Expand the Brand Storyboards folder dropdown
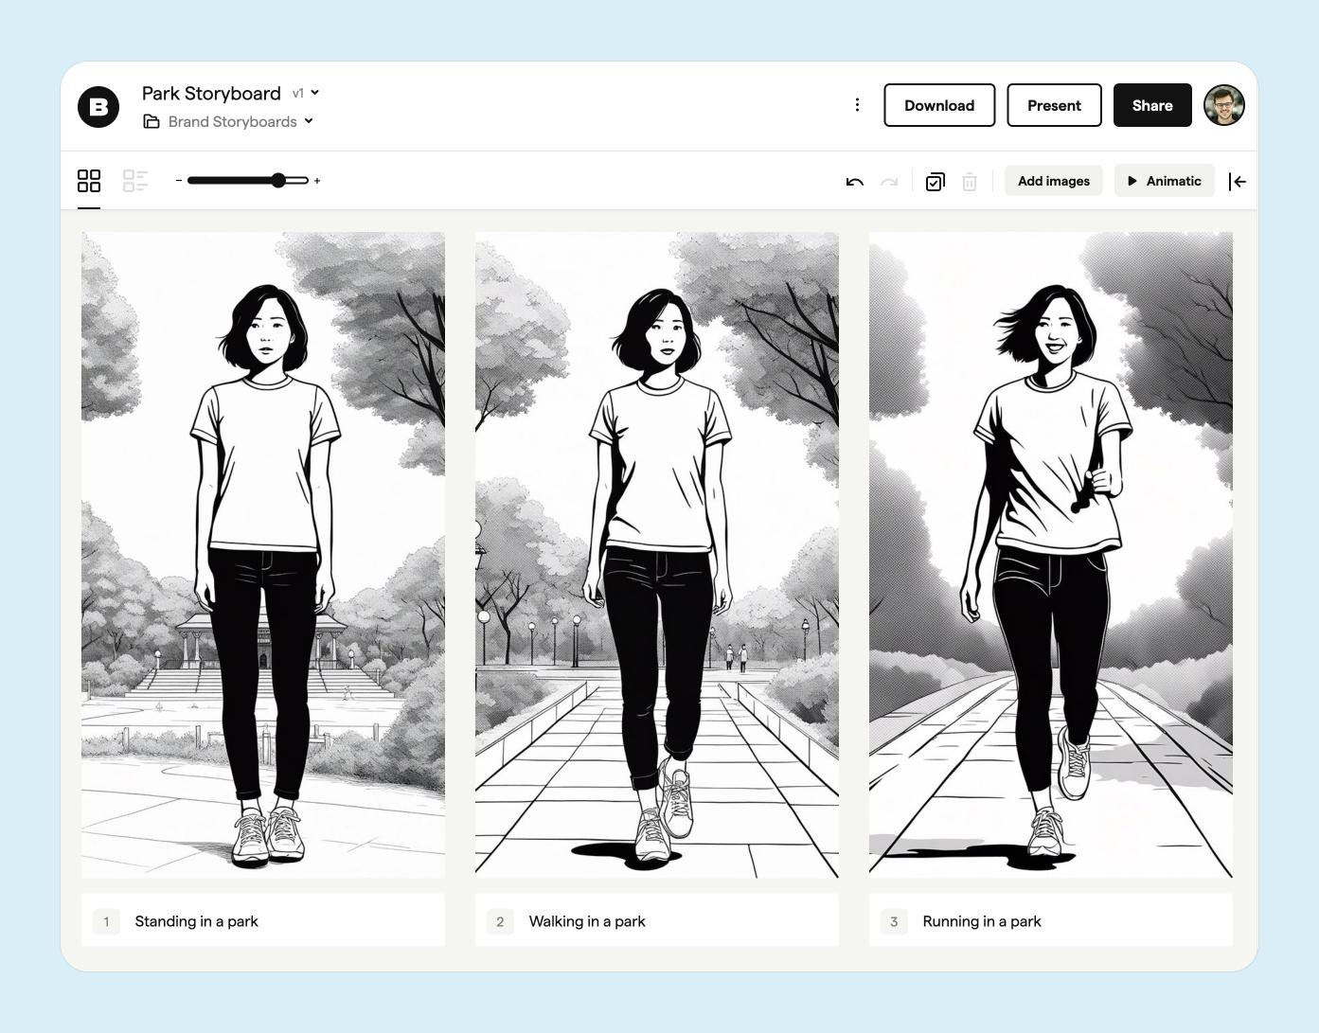The image size is (1319, 1033). (x=228, y=121)
